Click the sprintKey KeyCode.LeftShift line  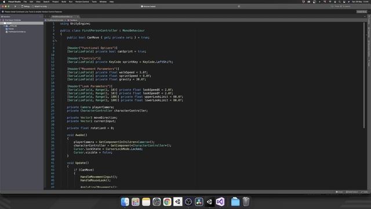120,62
